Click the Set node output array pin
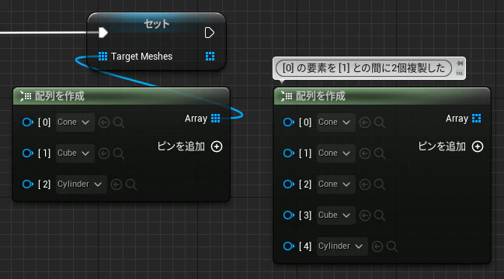The width and height of the screenshot is (504, 279). tap(210, 56)
